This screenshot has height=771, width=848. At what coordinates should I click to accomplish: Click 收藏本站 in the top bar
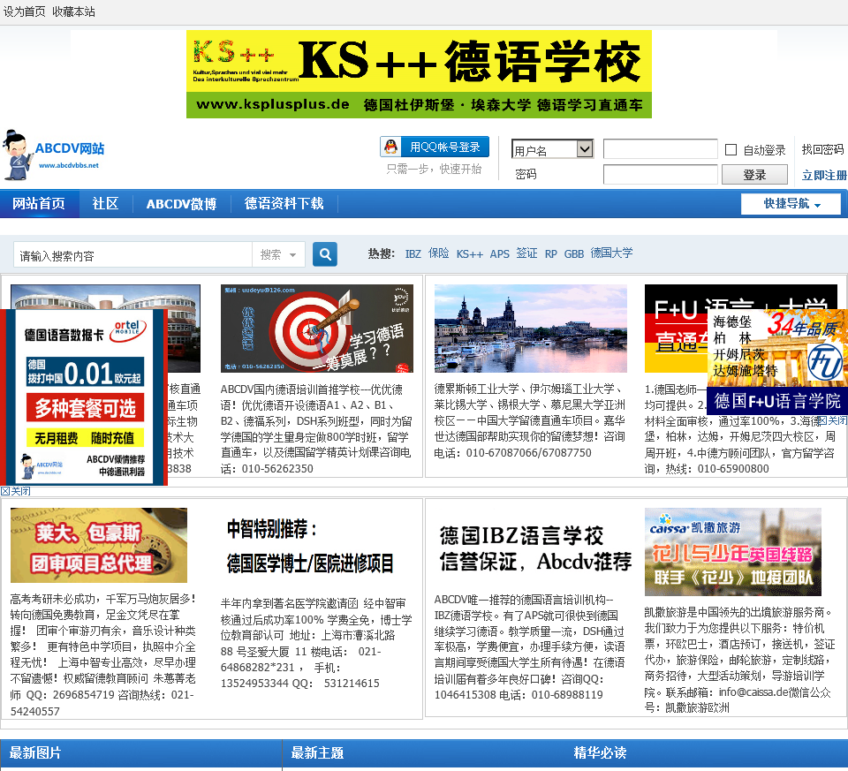pos(73,11)
